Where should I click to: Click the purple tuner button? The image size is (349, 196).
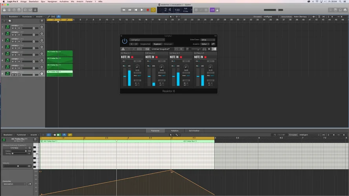pyautogui.click(x=212, y=10)
